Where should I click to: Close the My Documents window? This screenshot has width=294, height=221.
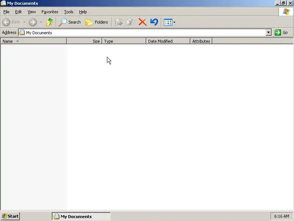click(x=290, y=3)
